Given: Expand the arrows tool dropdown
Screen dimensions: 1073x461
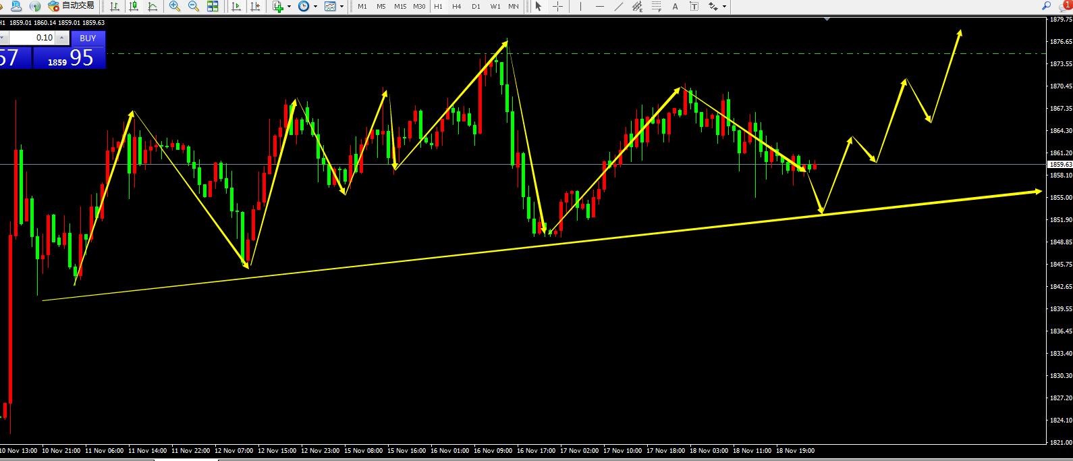Looking at the screenshot, I should 724,6.
